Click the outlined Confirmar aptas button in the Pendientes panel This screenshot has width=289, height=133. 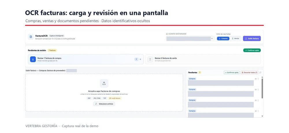tap(232, 73)
